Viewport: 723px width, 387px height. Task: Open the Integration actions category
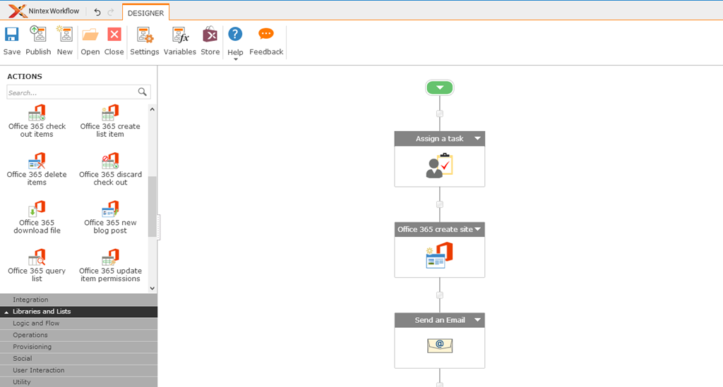tap(79, 300)
